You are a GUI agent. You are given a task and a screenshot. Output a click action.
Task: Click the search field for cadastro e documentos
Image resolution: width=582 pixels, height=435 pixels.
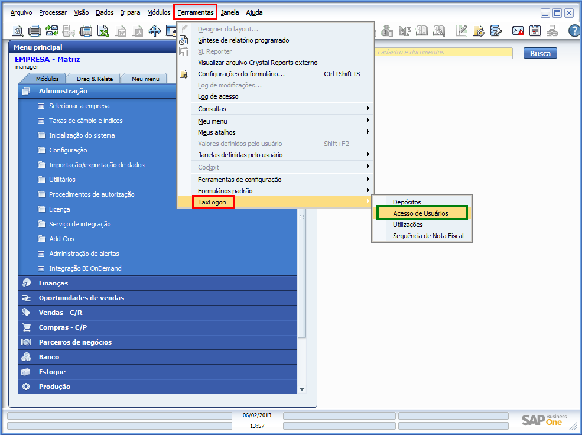tap(443, 53)
